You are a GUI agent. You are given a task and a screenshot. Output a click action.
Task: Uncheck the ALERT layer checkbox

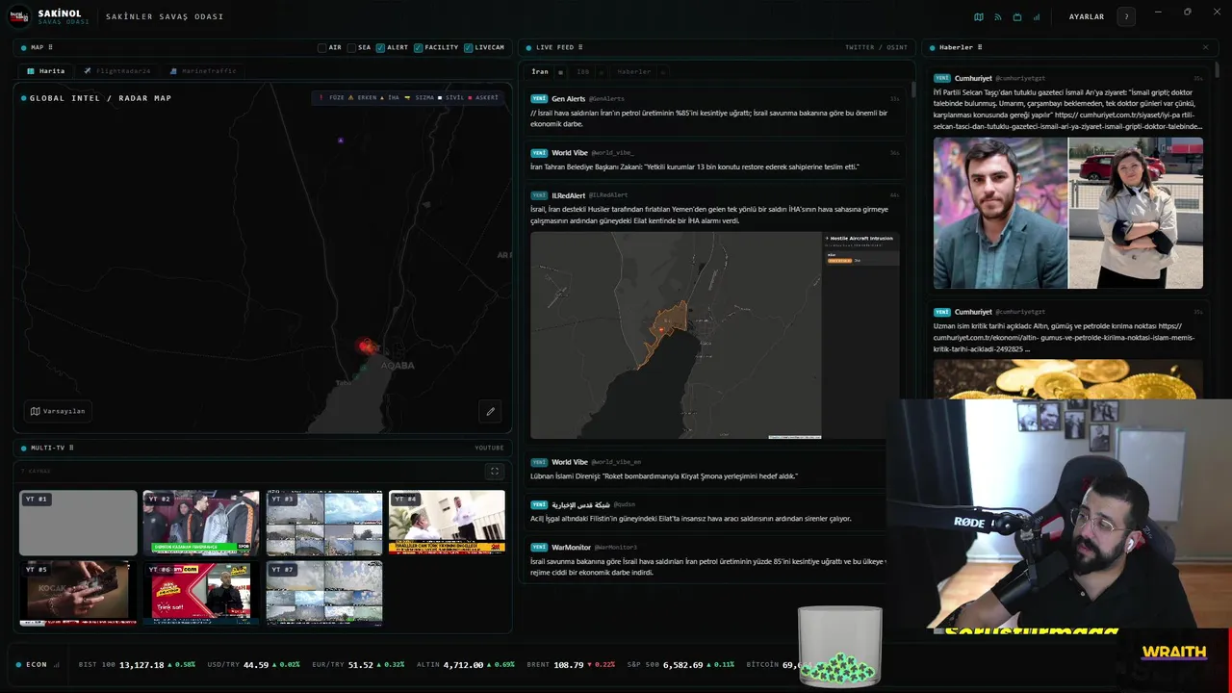tap(381, 47)
